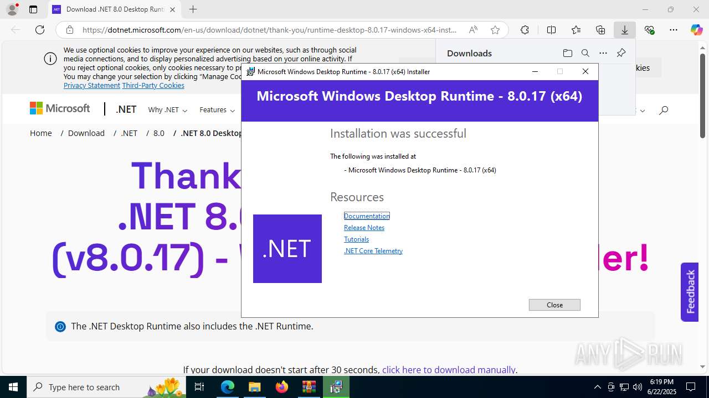Refresh the current page
The width and height of the screenshot is (709, 398).
point(40,30)
